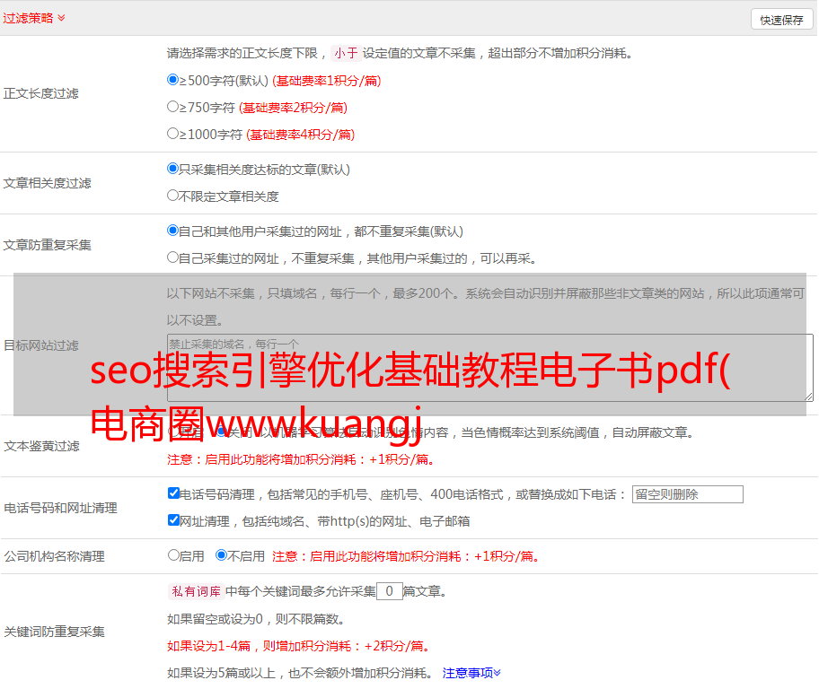
Task: Click the 私有词库 tag
Action: pyautogui.click(x=196, y=591)
